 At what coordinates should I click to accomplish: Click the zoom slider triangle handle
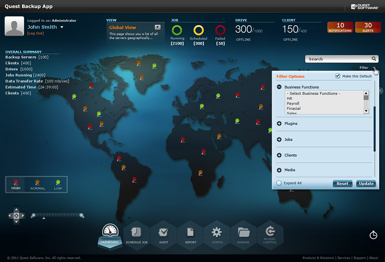pyautogui.click(x=44, y=218)
